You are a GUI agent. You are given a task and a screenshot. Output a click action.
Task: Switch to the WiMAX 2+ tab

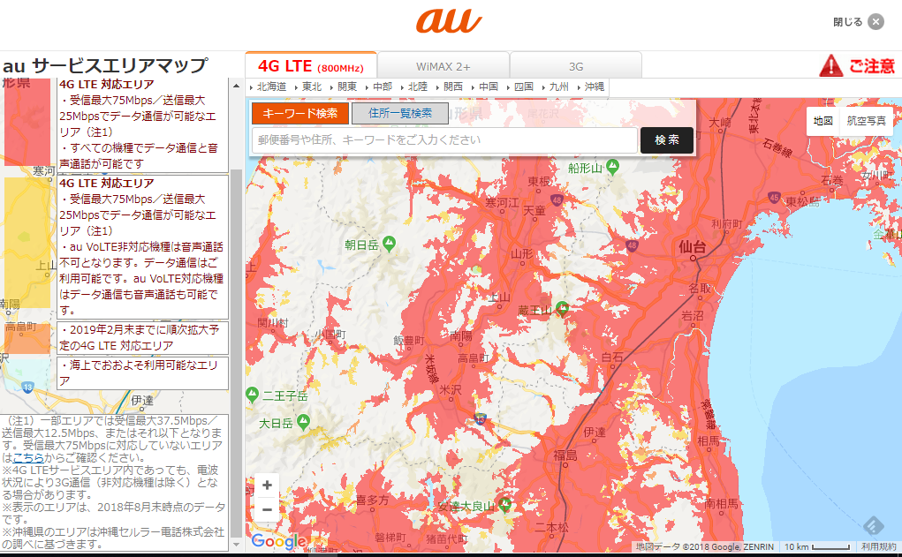(443, 66)
